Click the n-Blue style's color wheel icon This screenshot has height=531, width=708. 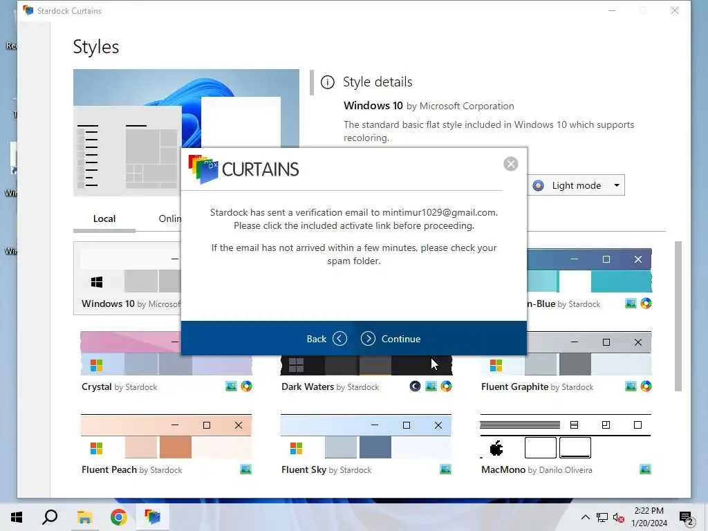tap(646, 304)
